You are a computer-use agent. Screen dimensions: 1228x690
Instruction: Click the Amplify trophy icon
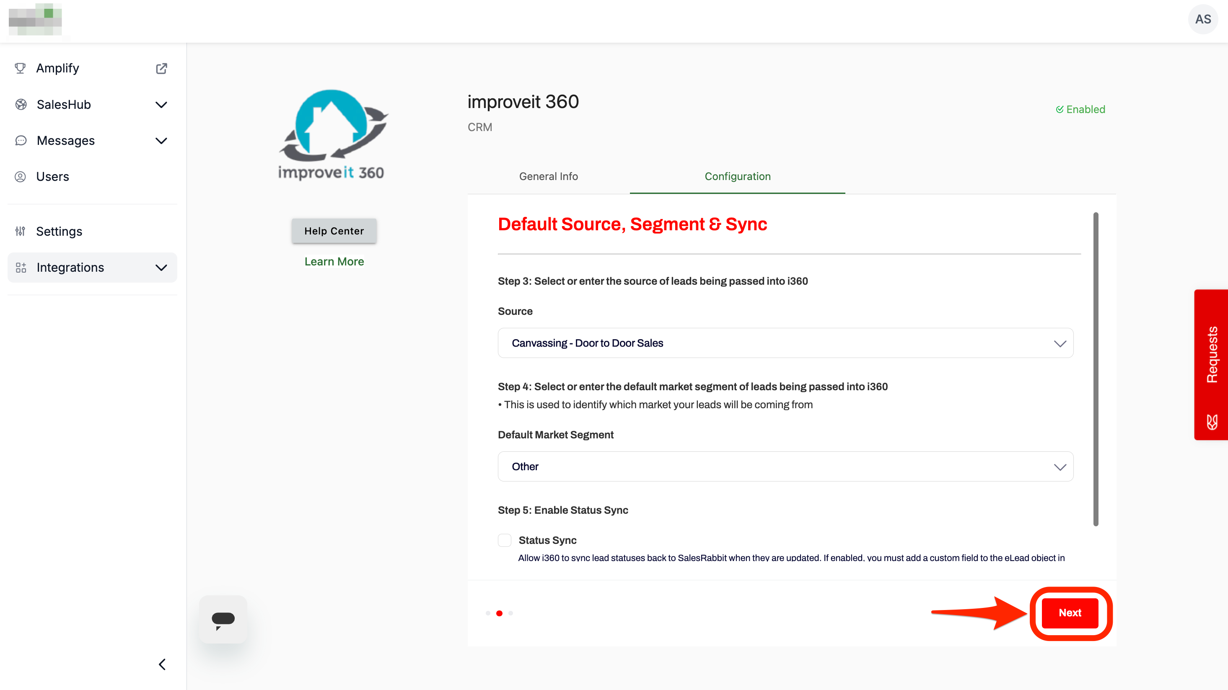coord(20,68)
